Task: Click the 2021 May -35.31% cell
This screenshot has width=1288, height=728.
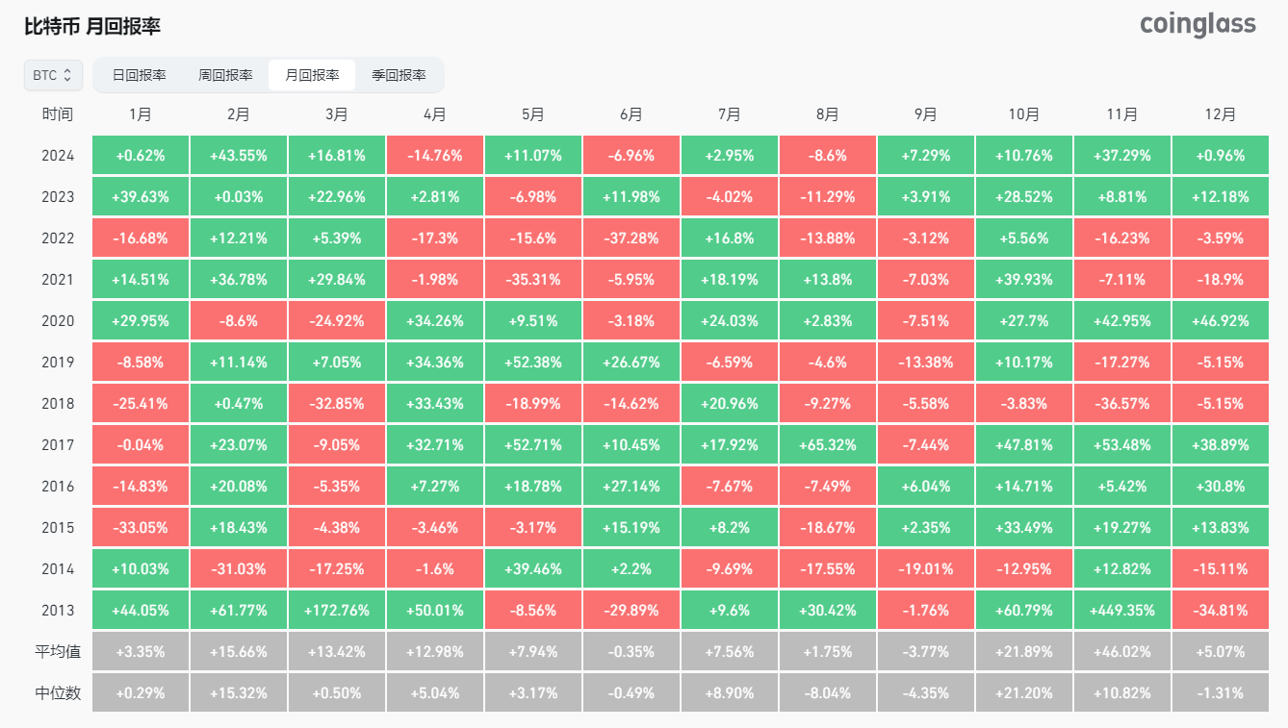Action: click(532, 280)
